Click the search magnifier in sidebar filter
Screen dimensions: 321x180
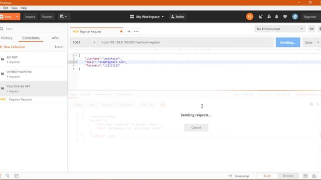(2, 29)
